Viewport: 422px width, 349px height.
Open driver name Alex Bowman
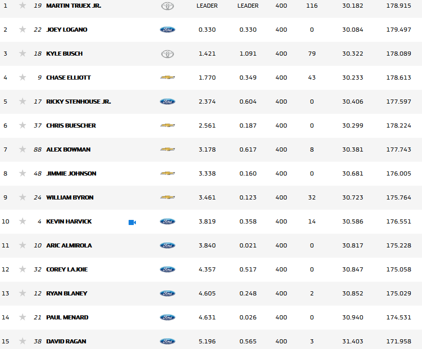(68, 149)
